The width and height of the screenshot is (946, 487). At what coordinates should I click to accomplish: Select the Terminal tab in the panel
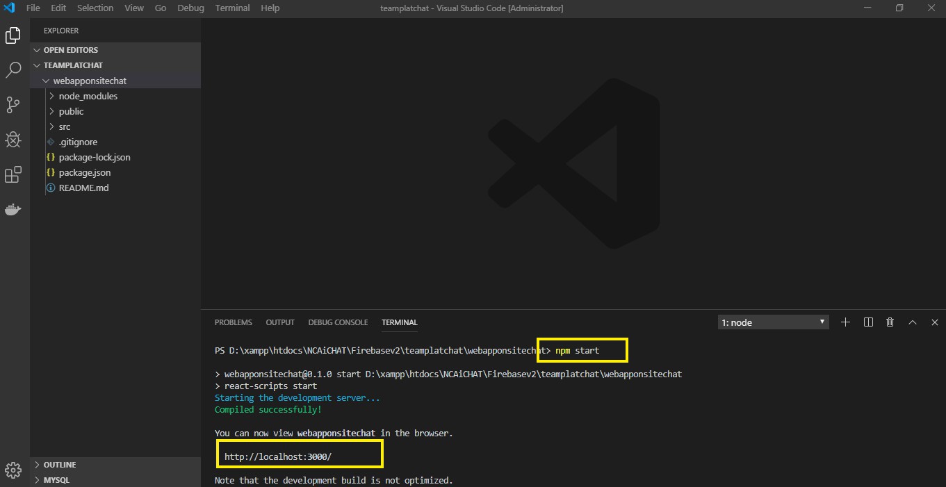click(x=400, y=322)
